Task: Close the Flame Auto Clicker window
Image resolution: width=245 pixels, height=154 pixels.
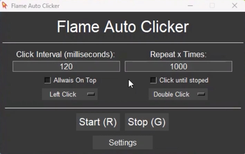Action: [x=234, y=6]
